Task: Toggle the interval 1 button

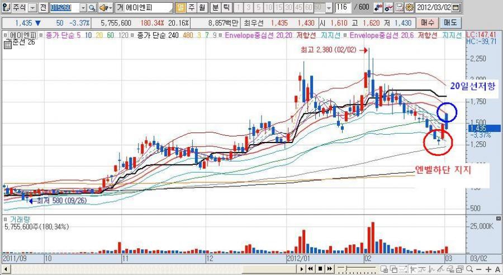Action: (x=239, y=8)
